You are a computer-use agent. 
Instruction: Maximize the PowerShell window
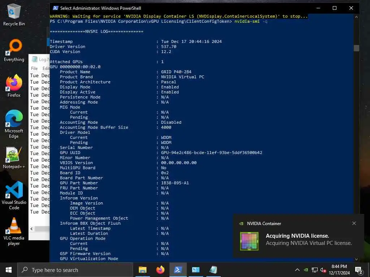pyautogui.click(x=334, y=8)
